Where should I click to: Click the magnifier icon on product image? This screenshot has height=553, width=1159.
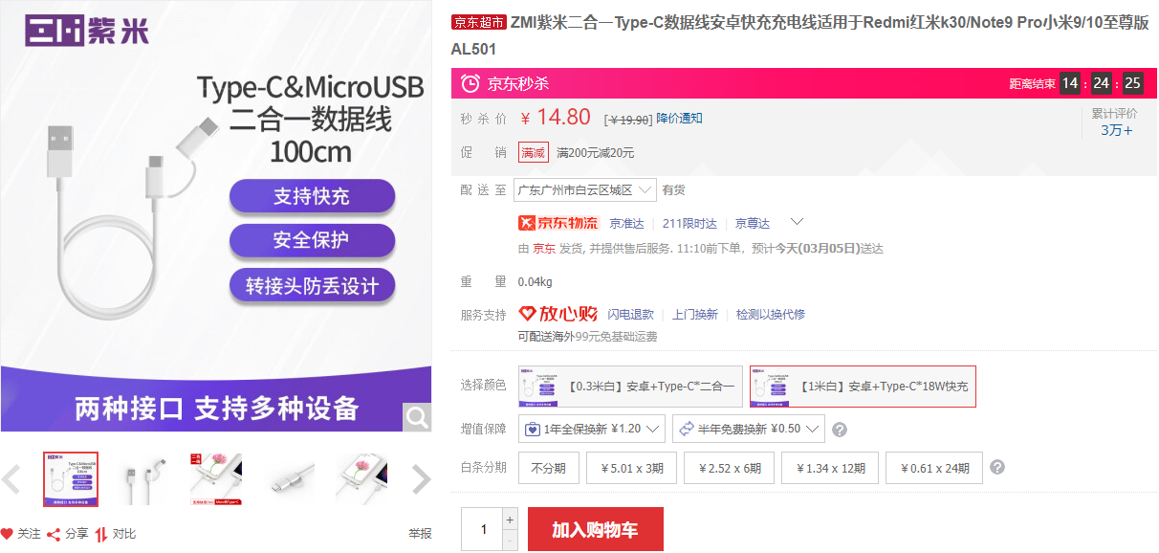(417, 417)
